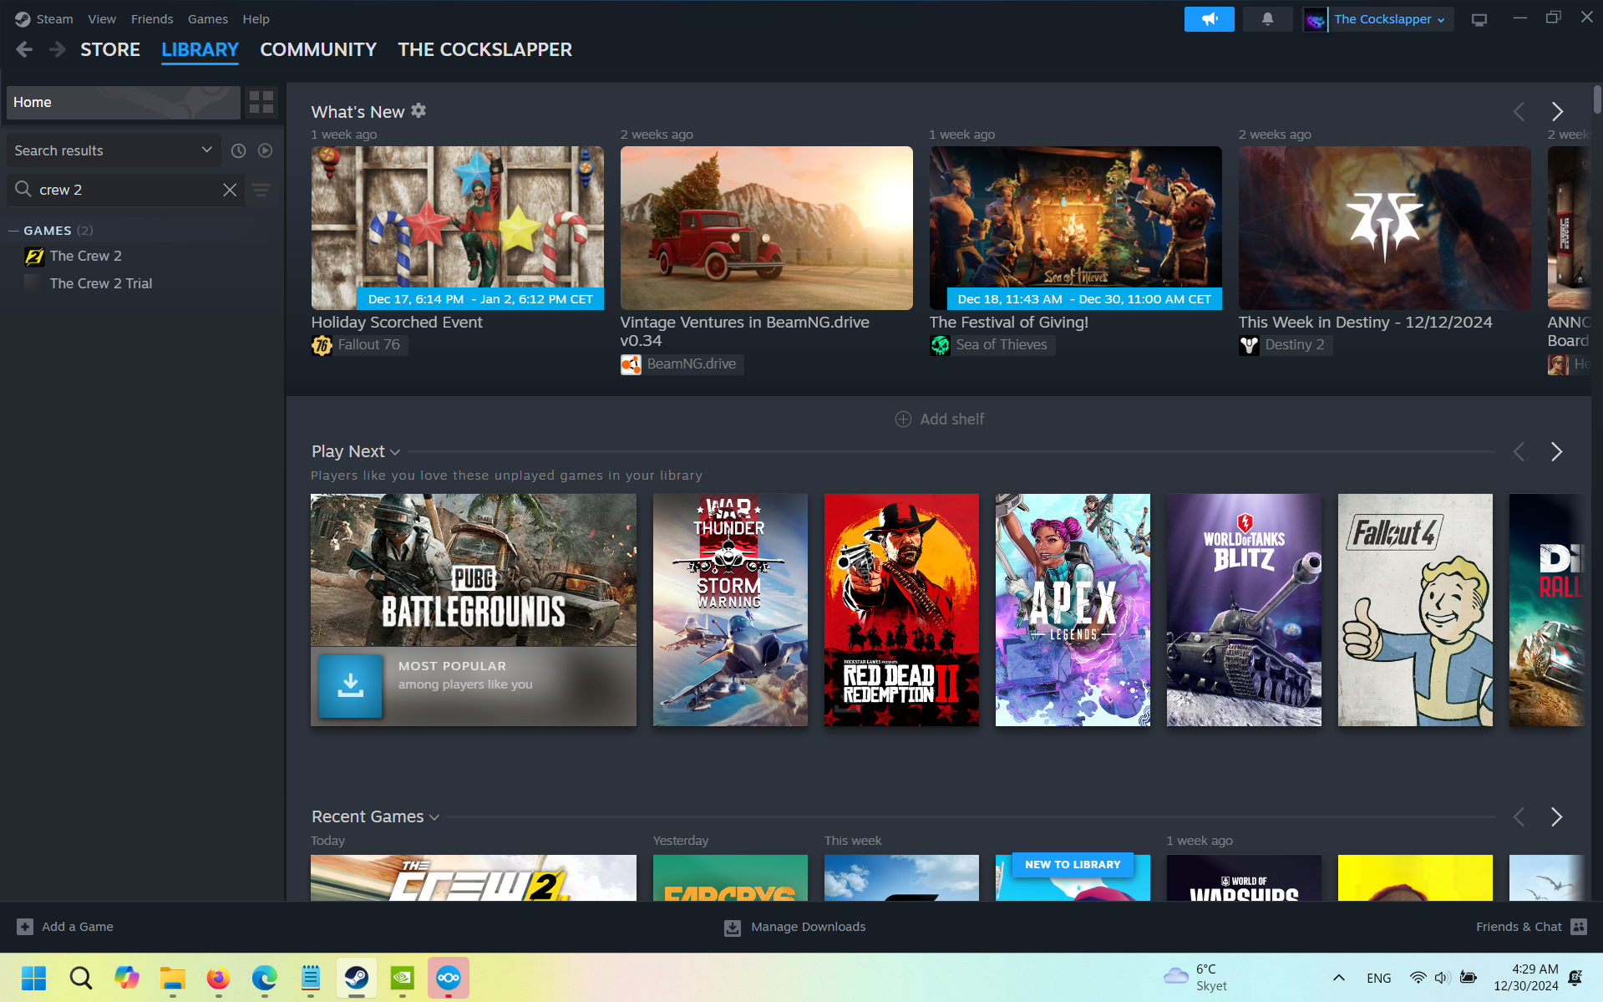Click the Add shelf button
Screen dimensions: 1603x1002
click(x=940, y=420)
